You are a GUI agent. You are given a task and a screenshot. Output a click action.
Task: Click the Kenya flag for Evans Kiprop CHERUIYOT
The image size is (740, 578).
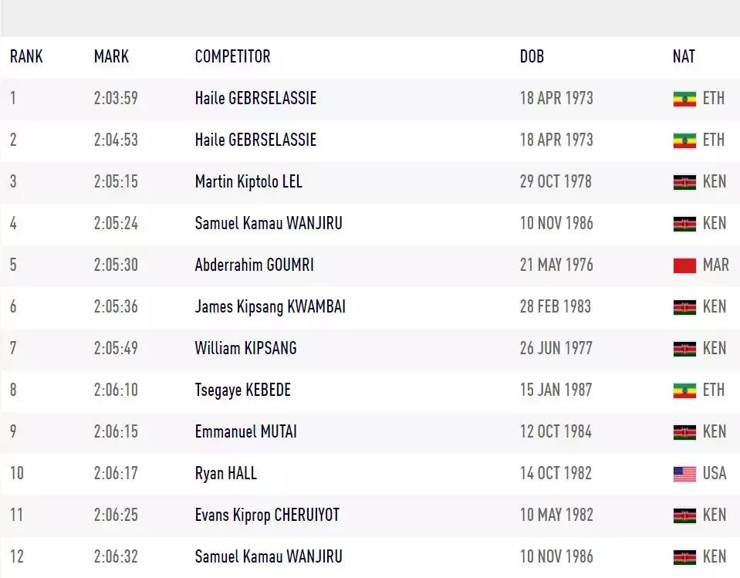pyautogui.click(x=684, y=515)
